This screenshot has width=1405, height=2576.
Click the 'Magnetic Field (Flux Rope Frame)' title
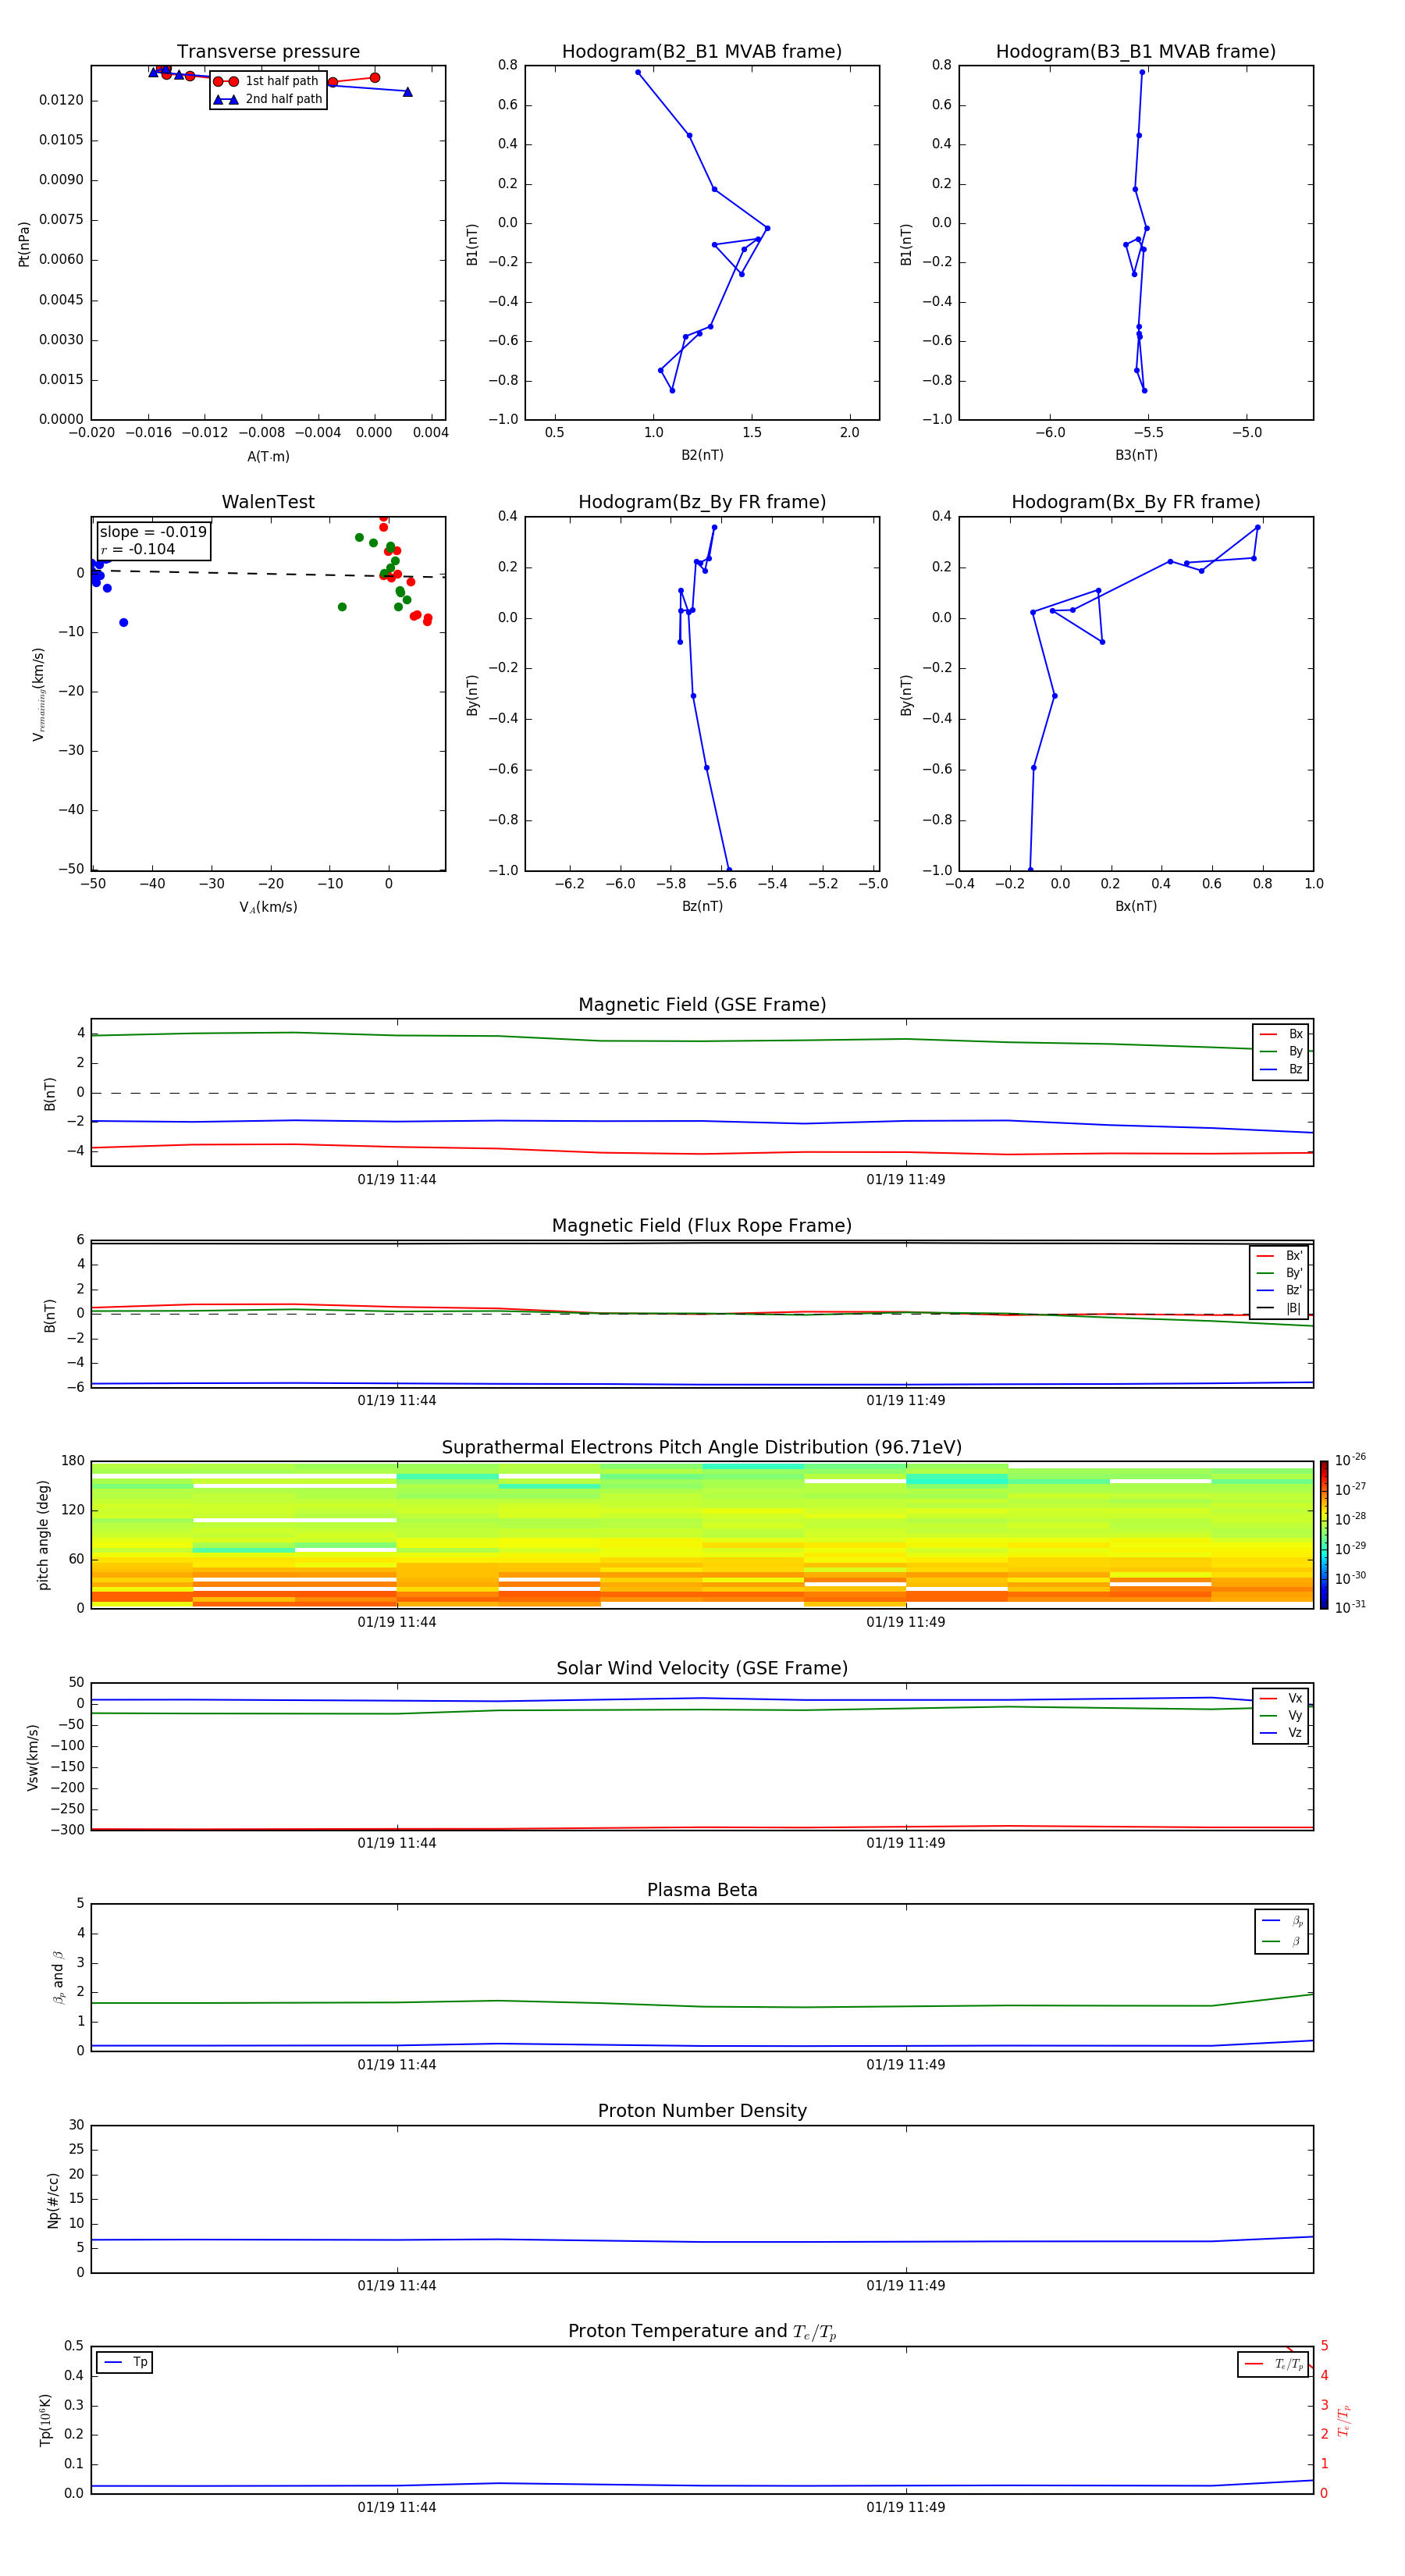[x=702, y=1226]
